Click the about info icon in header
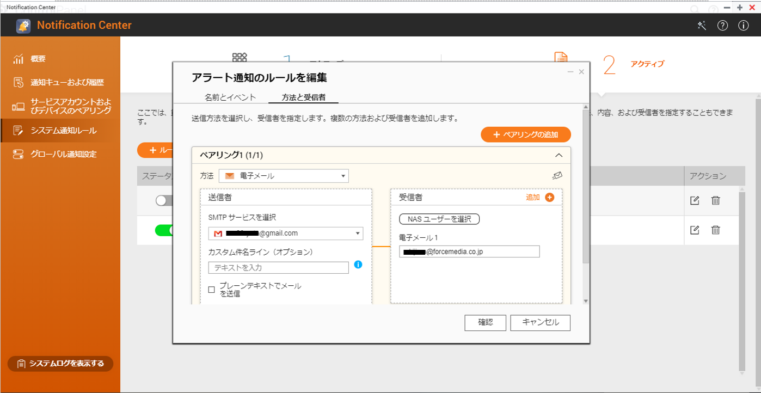 [743, 26]
